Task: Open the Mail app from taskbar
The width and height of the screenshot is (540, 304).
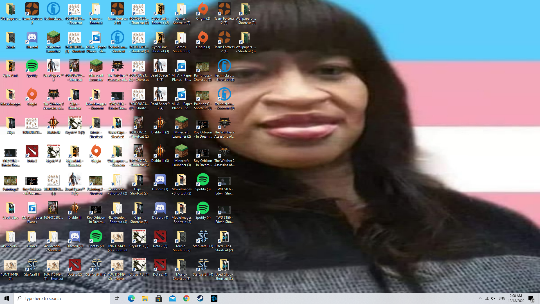Action: click(173, 298)
